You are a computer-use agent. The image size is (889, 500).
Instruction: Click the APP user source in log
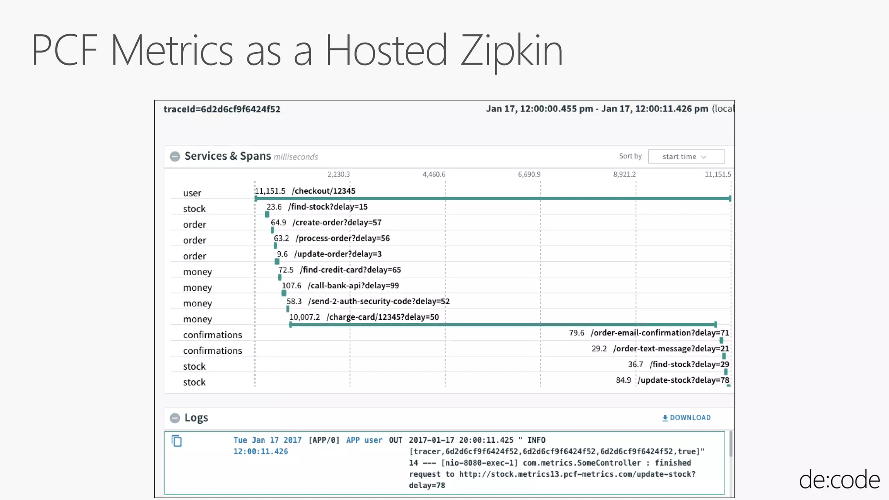click(364, 440)
